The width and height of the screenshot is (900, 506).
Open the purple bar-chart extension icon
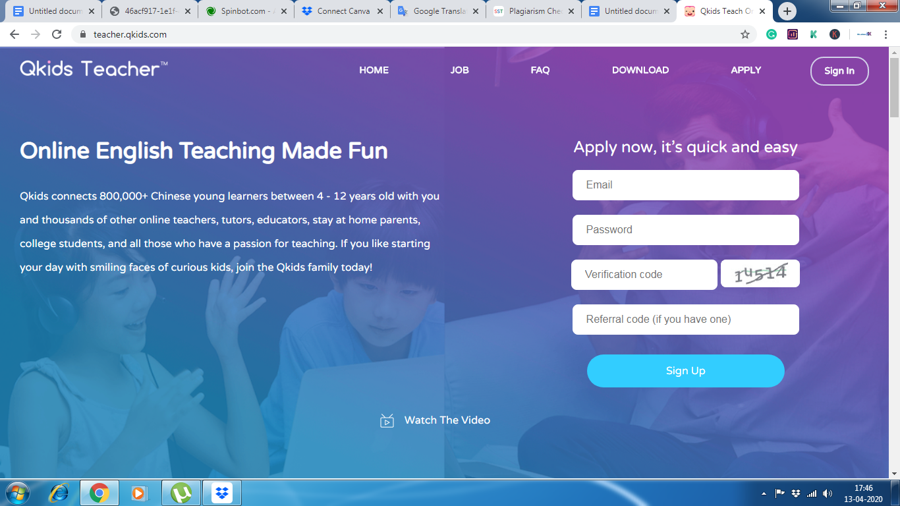pos(793,34)
